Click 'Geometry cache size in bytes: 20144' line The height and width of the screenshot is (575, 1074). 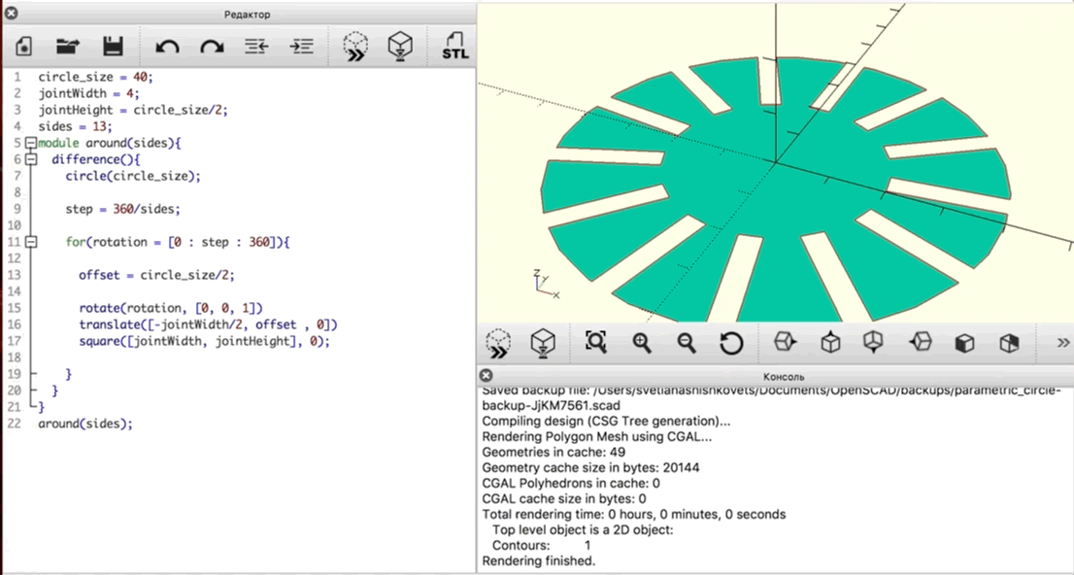point(591,468)
